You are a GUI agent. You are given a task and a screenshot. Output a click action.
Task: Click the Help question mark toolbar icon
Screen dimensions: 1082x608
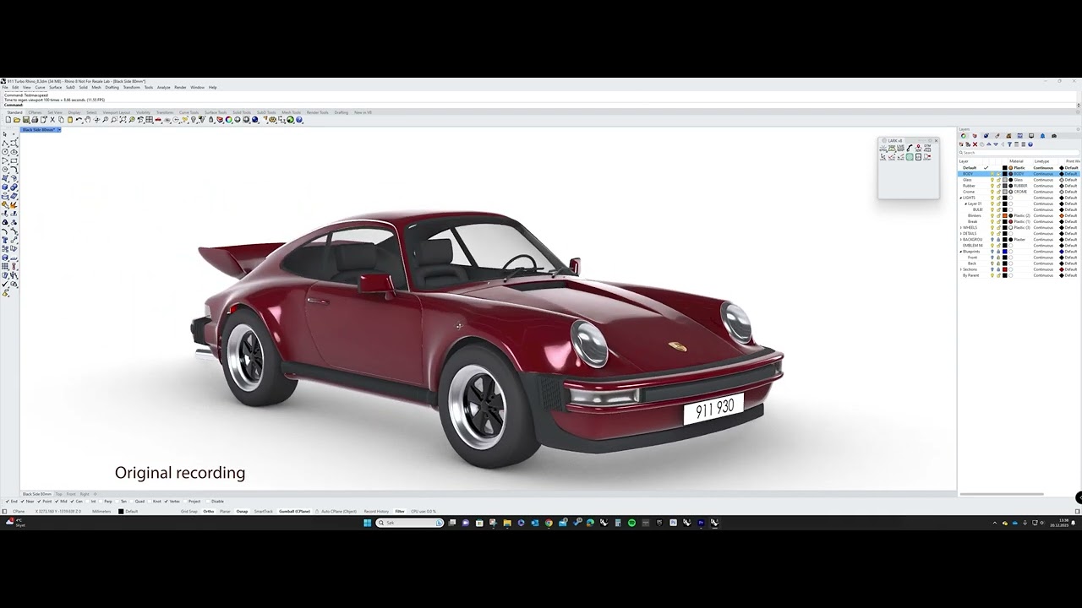point(299,120)
